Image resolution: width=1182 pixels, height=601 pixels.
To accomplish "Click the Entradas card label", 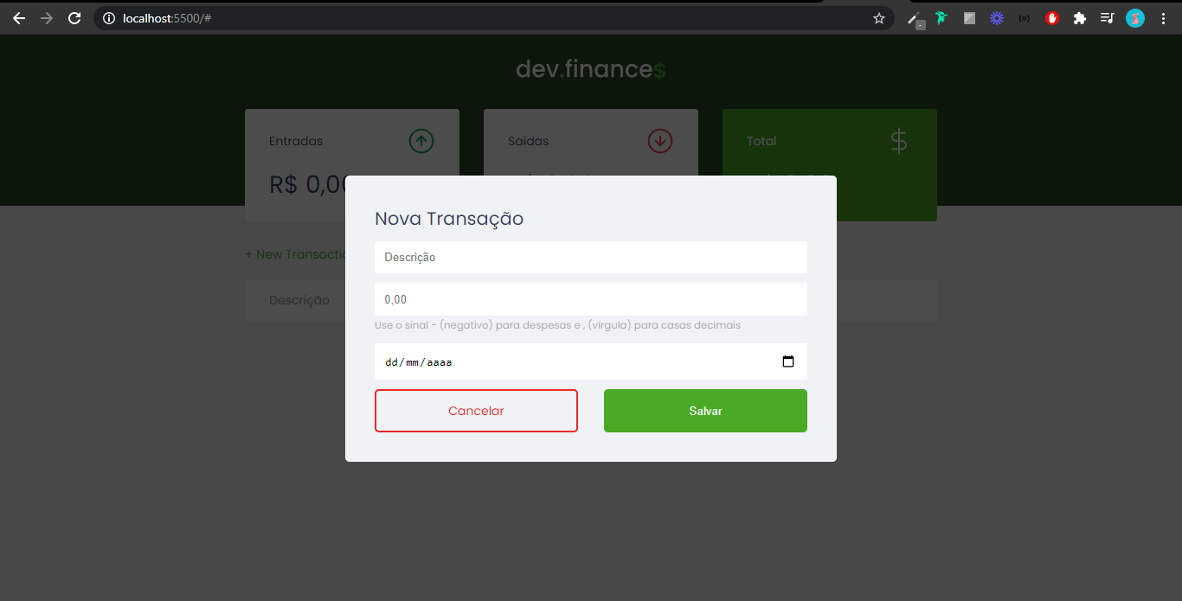I will (296, 141).
